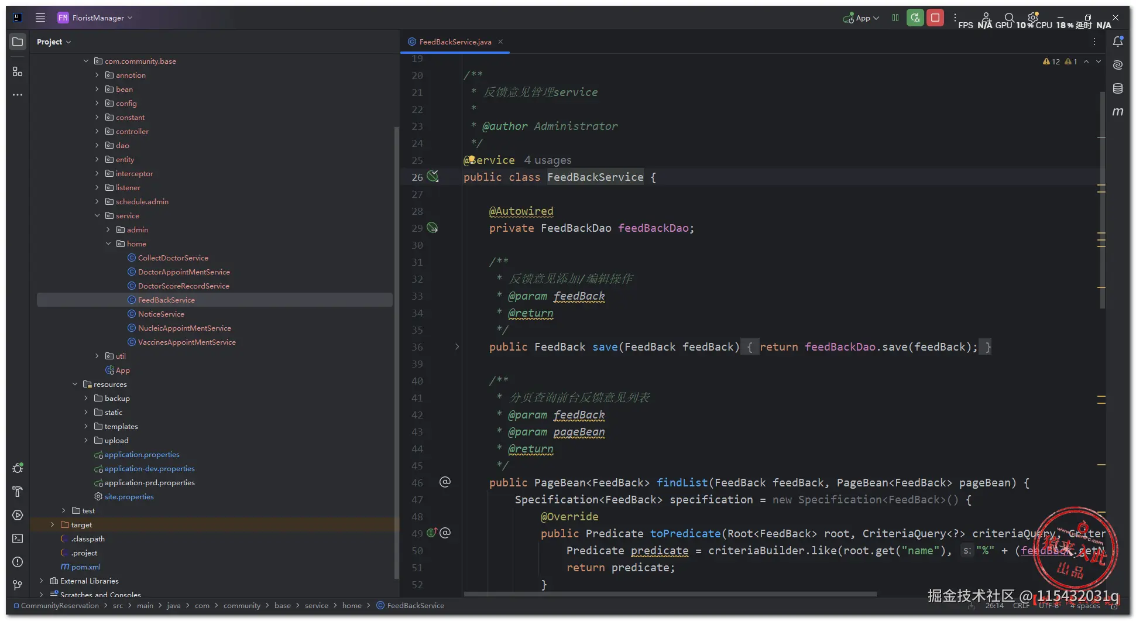This screenshot has height=621, width=1136.
Task: Open the FloristManager project dropdown
Action: (x=97, y=18)
